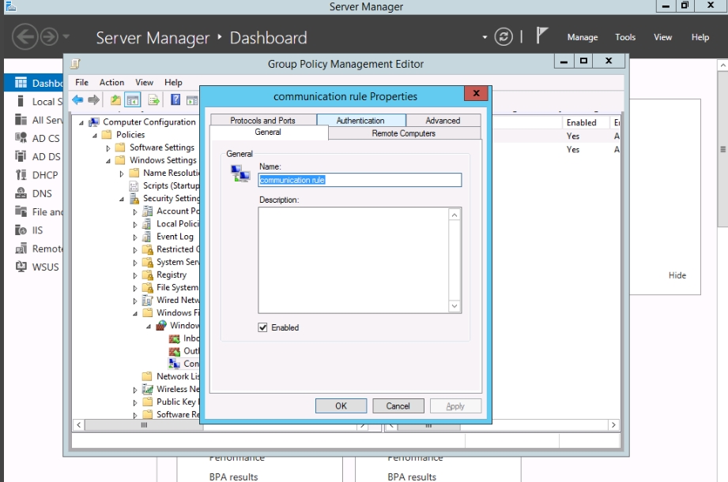Click the Scripts (Startup) tree item
This screenshot has width=728, height=482.
171,185
